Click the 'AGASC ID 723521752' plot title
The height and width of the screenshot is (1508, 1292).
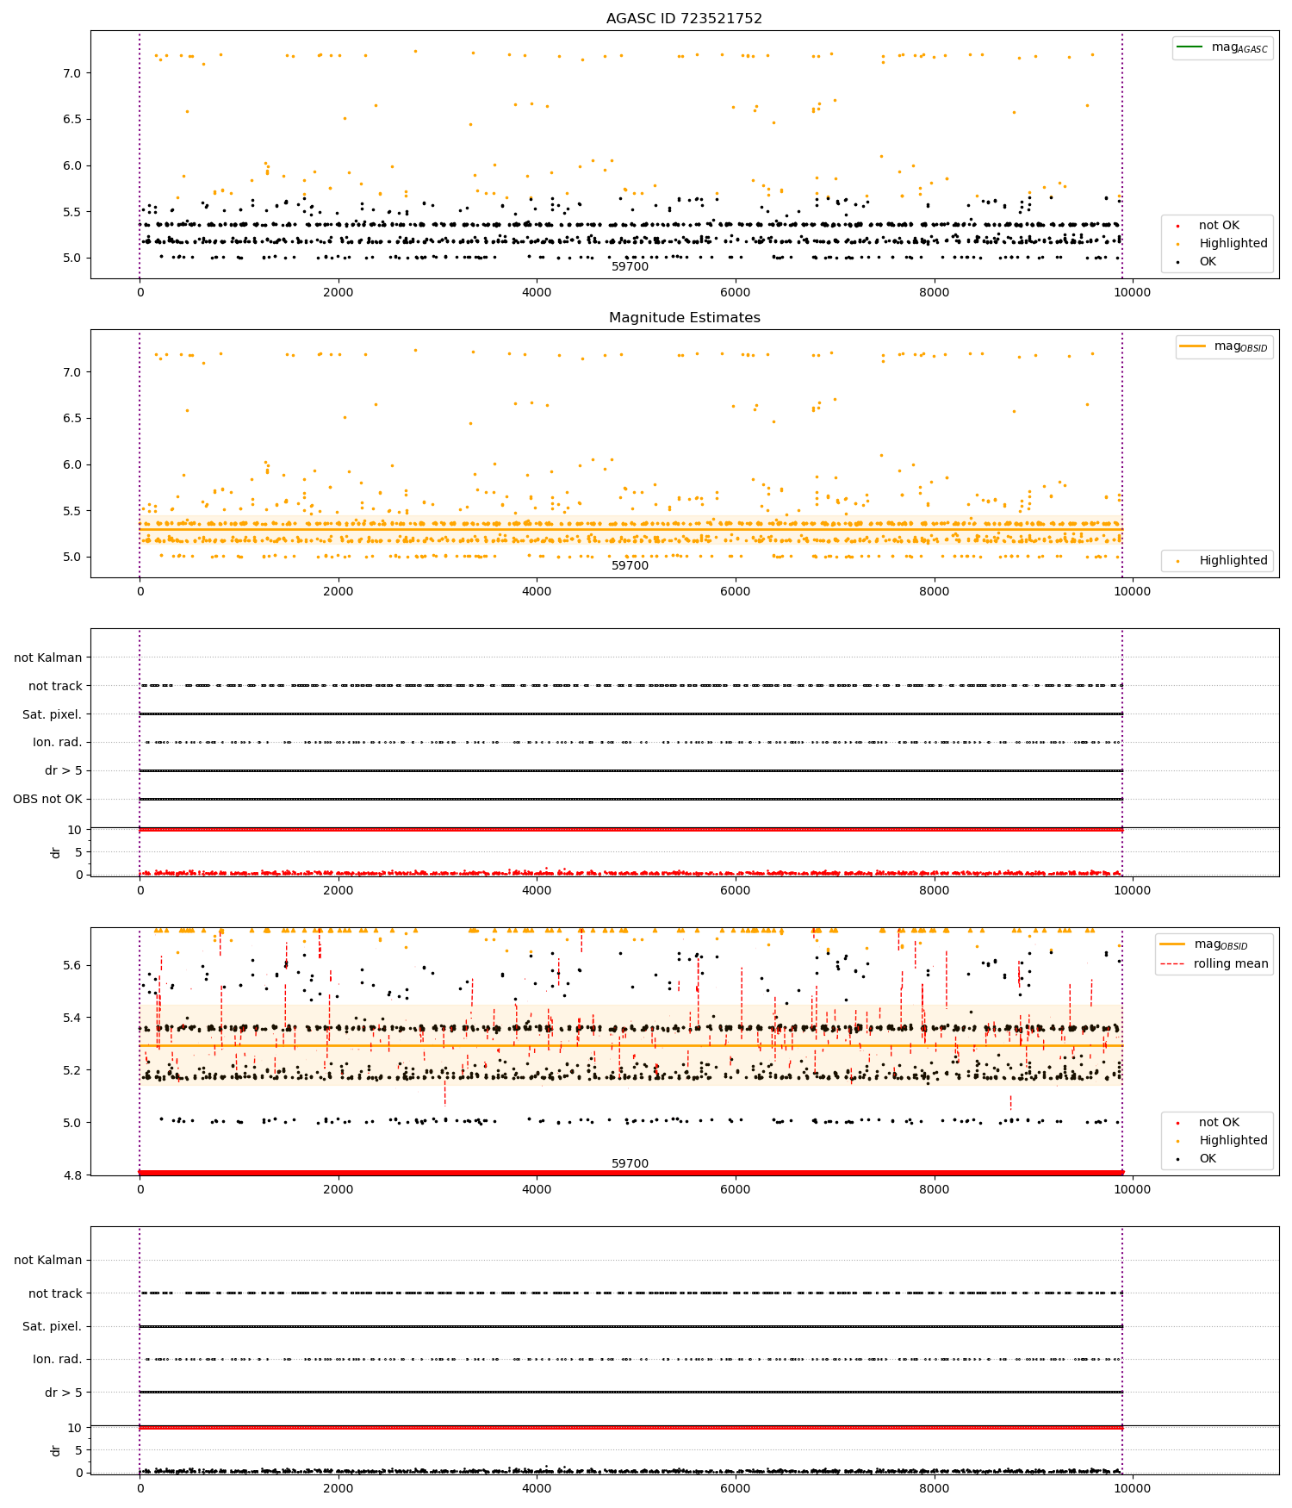click(684, 18)
